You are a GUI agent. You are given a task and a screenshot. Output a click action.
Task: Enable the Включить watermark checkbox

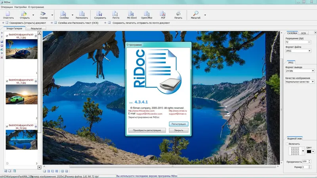pyautogui.click(x=287, y=144)
